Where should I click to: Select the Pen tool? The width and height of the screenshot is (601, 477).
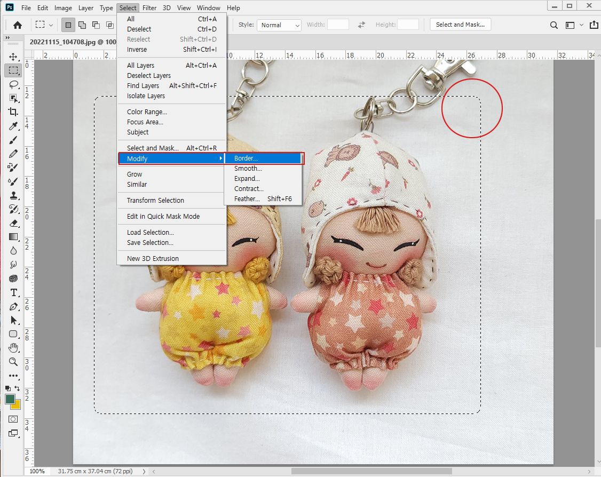(x=13, y=306)
